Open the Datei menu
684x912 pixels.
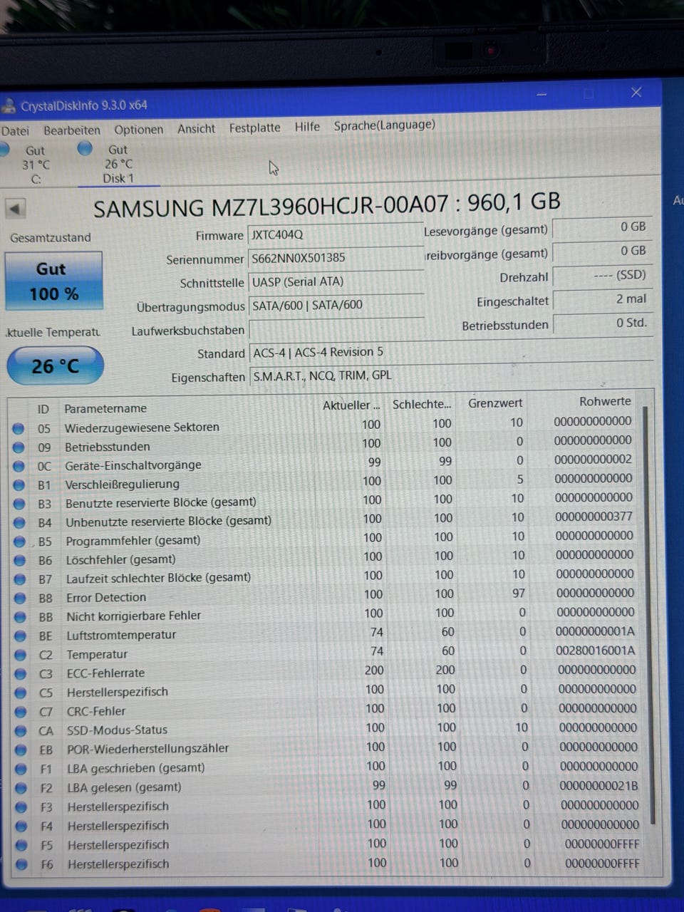tap(15, 130)
